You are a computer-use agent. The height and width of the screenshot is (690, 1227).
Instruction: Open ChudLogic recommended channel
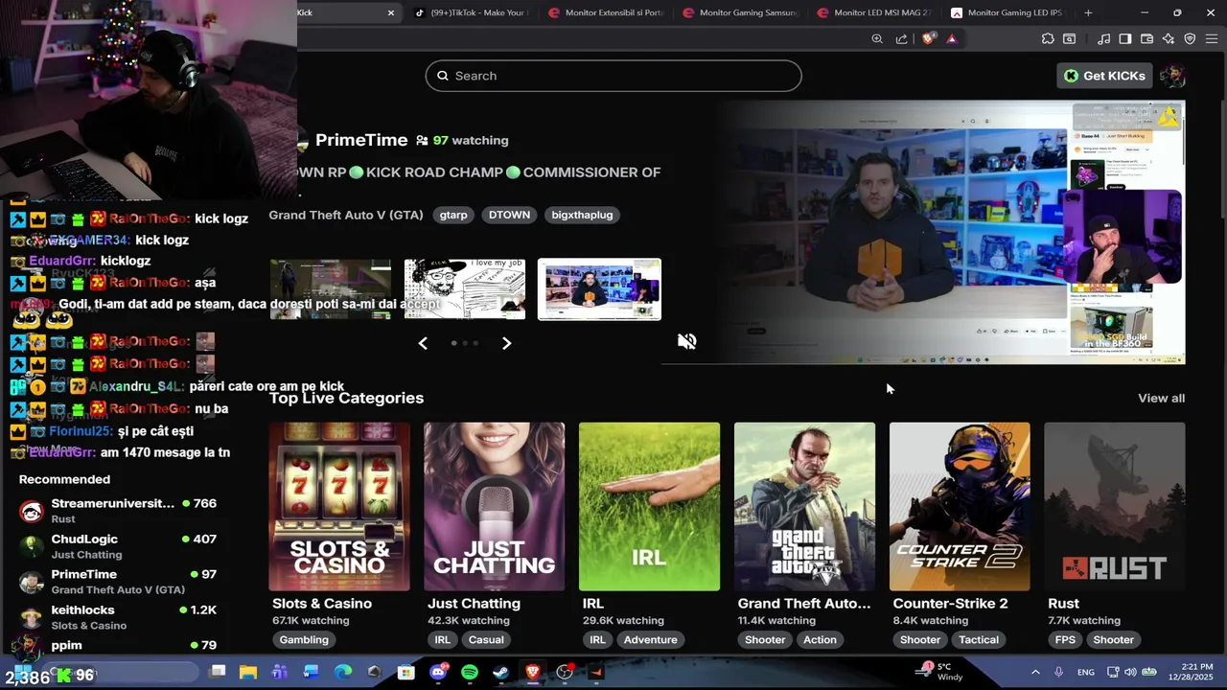[119, 546]
